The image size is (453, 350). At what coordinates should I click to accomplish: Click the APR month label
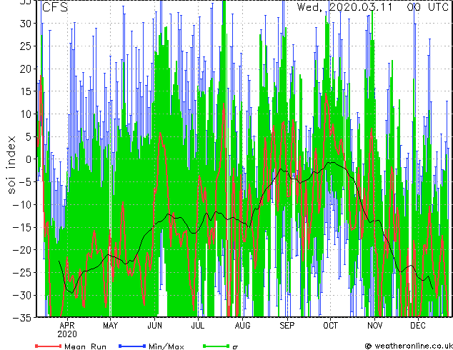[67, 326]
